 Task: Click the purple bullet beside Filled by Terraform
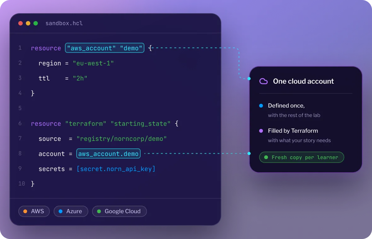(261, 131)
